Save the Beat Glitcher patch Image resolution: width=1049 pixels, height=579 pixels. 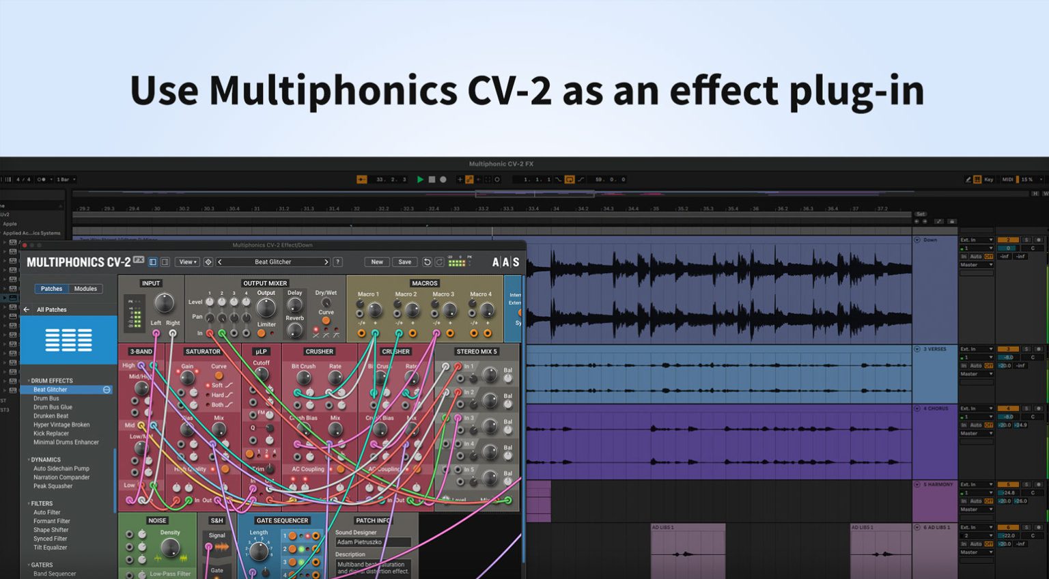point(405,262)
